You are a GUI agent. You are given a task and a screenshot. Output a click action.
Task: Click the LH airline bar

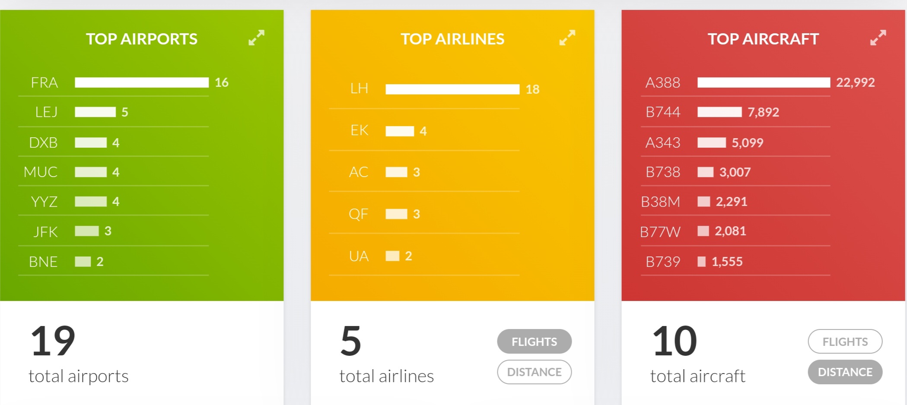[x=452, y=89]
